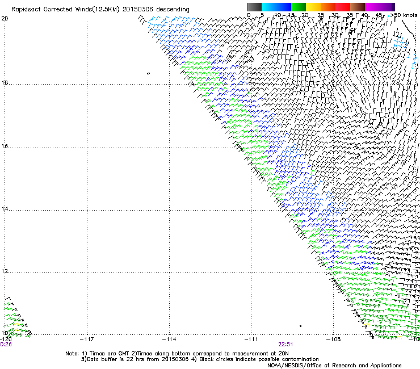Image resolution: width=420 pixels, height=369 pixels.
Task: Select the blue 10-15 knots legend segment
Action: (284, 7)
